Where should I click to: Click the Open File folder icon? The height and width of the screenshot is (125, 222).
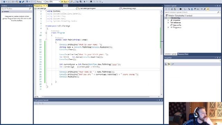17,1
